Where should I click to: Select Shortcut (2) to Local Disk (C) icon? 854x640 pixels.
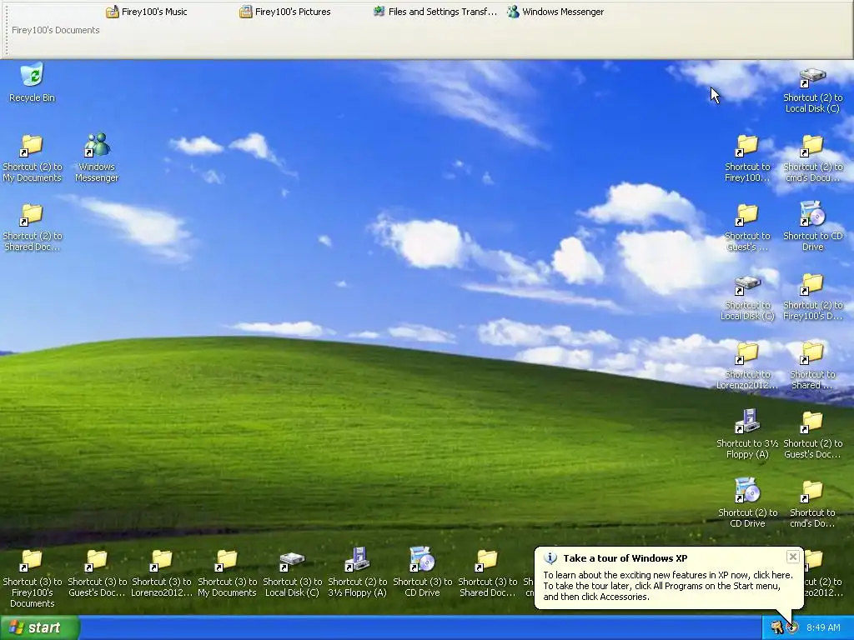[x=812, y=88]
